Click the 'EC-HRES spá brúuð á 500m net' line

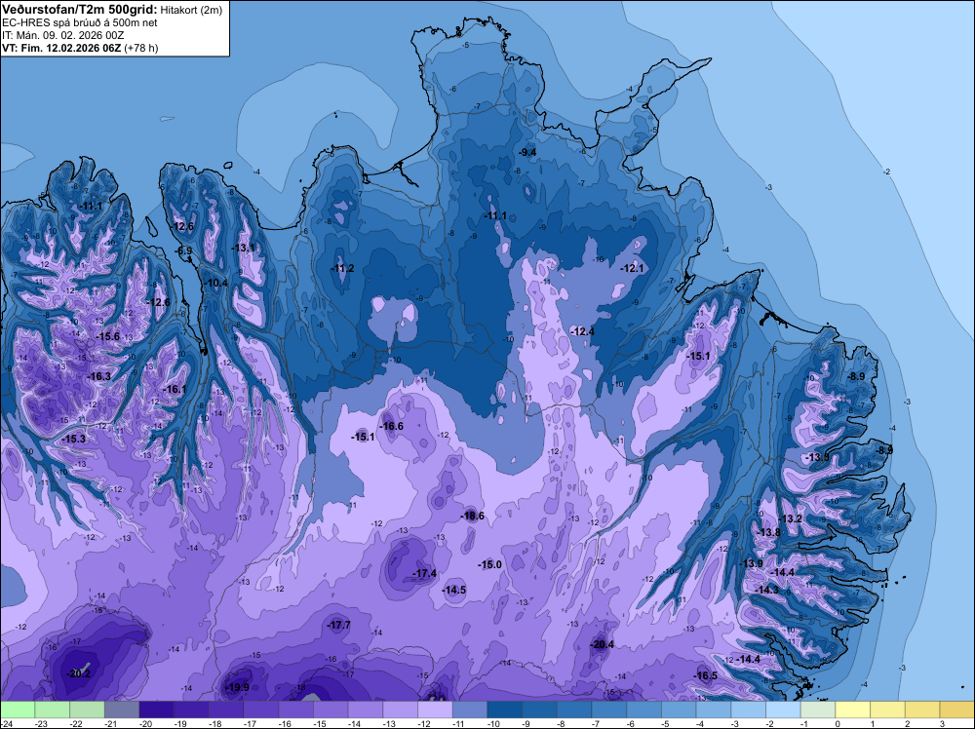pos(80,23)
